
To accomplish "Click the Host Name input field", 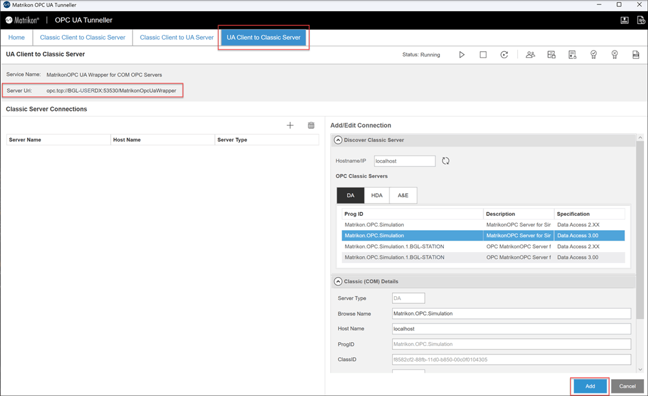I will click(x=511, y=329).
